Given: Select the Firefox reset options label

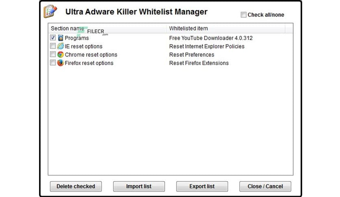Looking at the screenshot, I should coord(89,63).
